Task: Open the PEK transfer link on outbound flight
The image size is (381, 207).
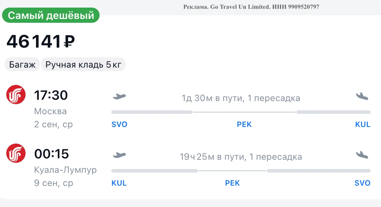Action: coord(244,124)
